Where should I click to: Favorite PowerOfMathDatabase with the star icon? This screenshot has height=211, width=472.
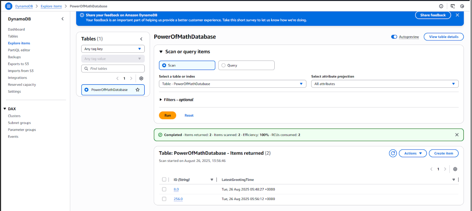138,90
